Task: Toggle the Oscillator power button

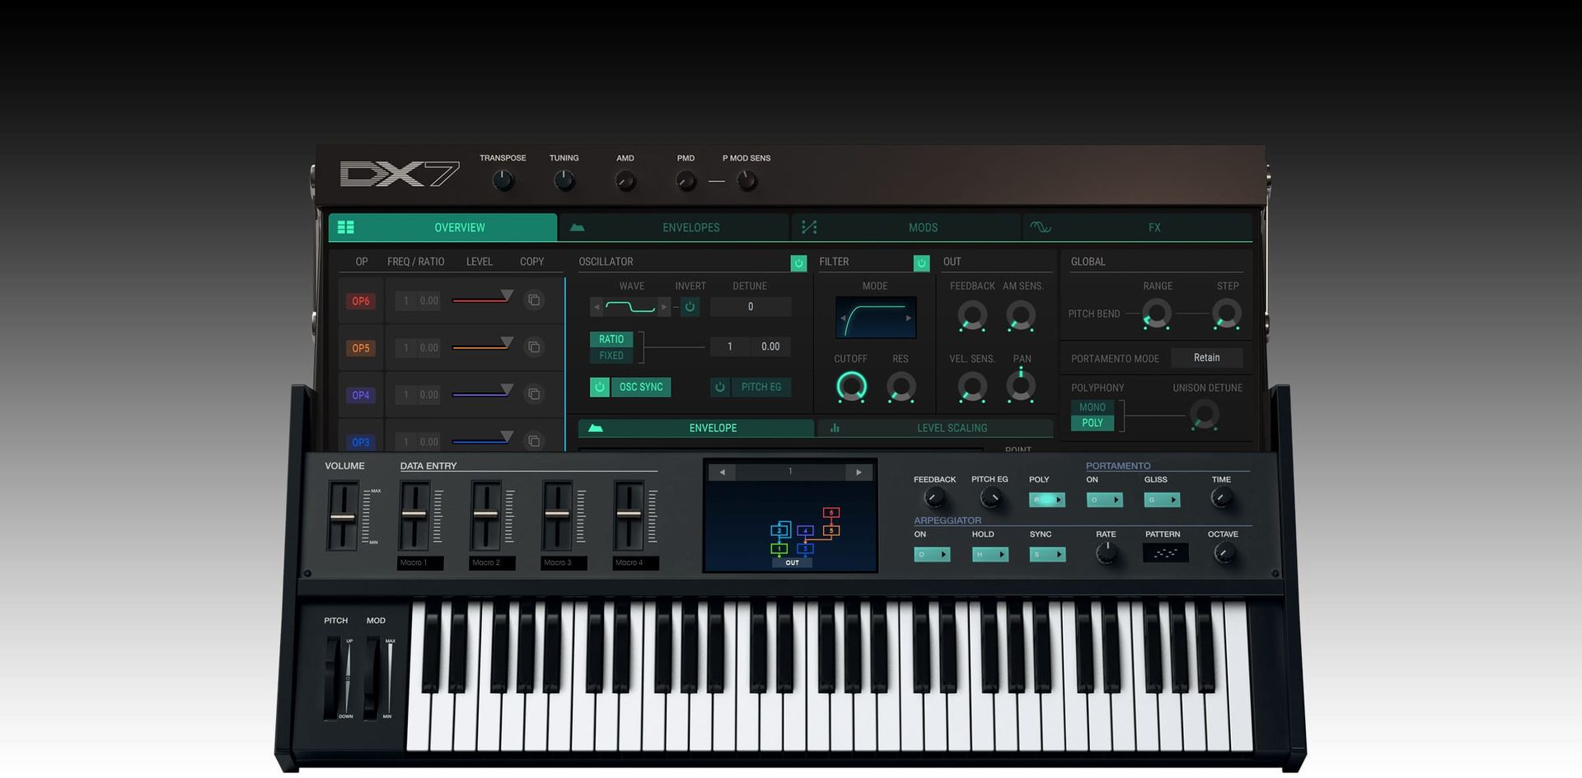Action: pos(798,263)
